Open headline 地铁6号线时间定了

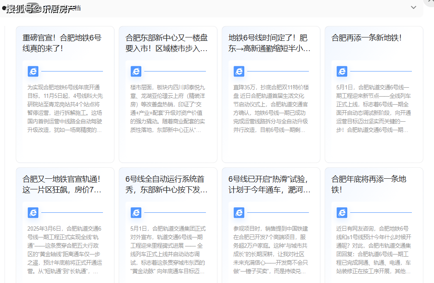point(269,43)
